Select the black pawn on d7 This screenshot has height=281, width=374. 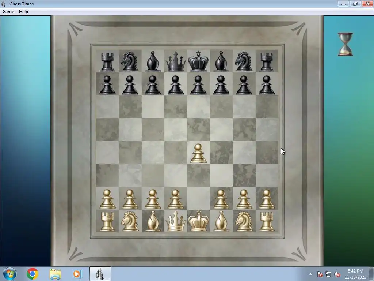click(176, 85)
